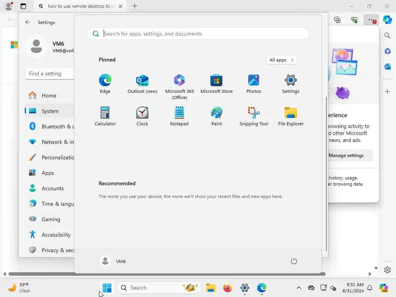The width and height of the screenshot is (396, 297).
Task: Launch the Calculator app
Action: (x=105, y=116)
